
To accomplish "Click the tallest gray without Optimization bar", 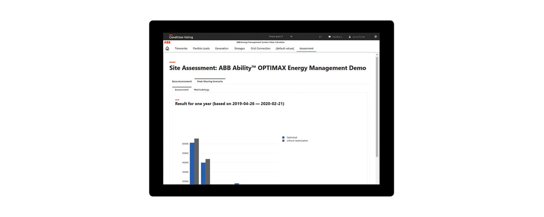I will (x=196, y=161).
